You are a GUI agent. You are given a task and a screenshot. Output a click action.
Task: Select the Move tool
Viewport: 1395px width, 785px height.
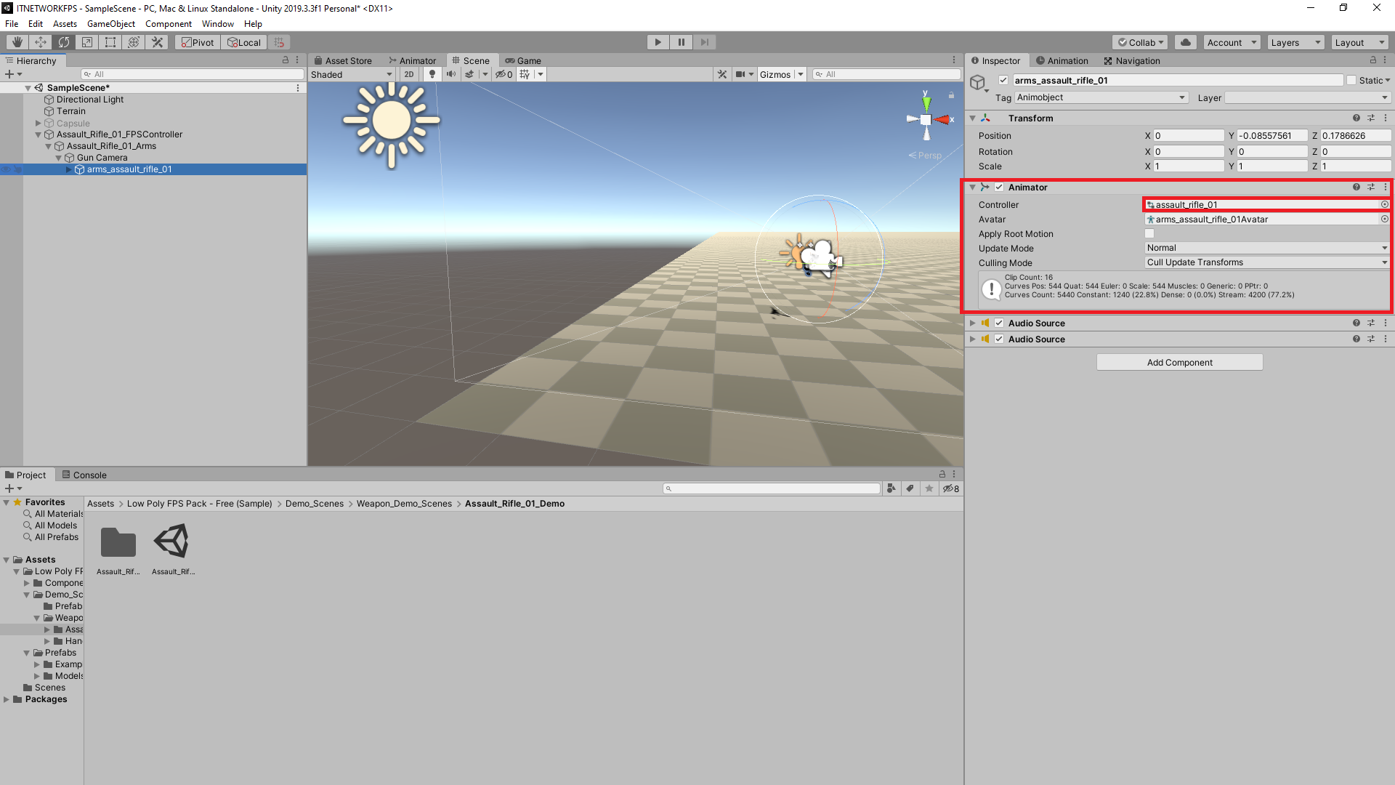click(40, 41)
